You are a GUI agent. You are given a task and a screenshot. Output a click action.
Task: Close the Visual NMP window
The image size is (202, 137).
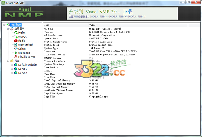coord(196,2)
